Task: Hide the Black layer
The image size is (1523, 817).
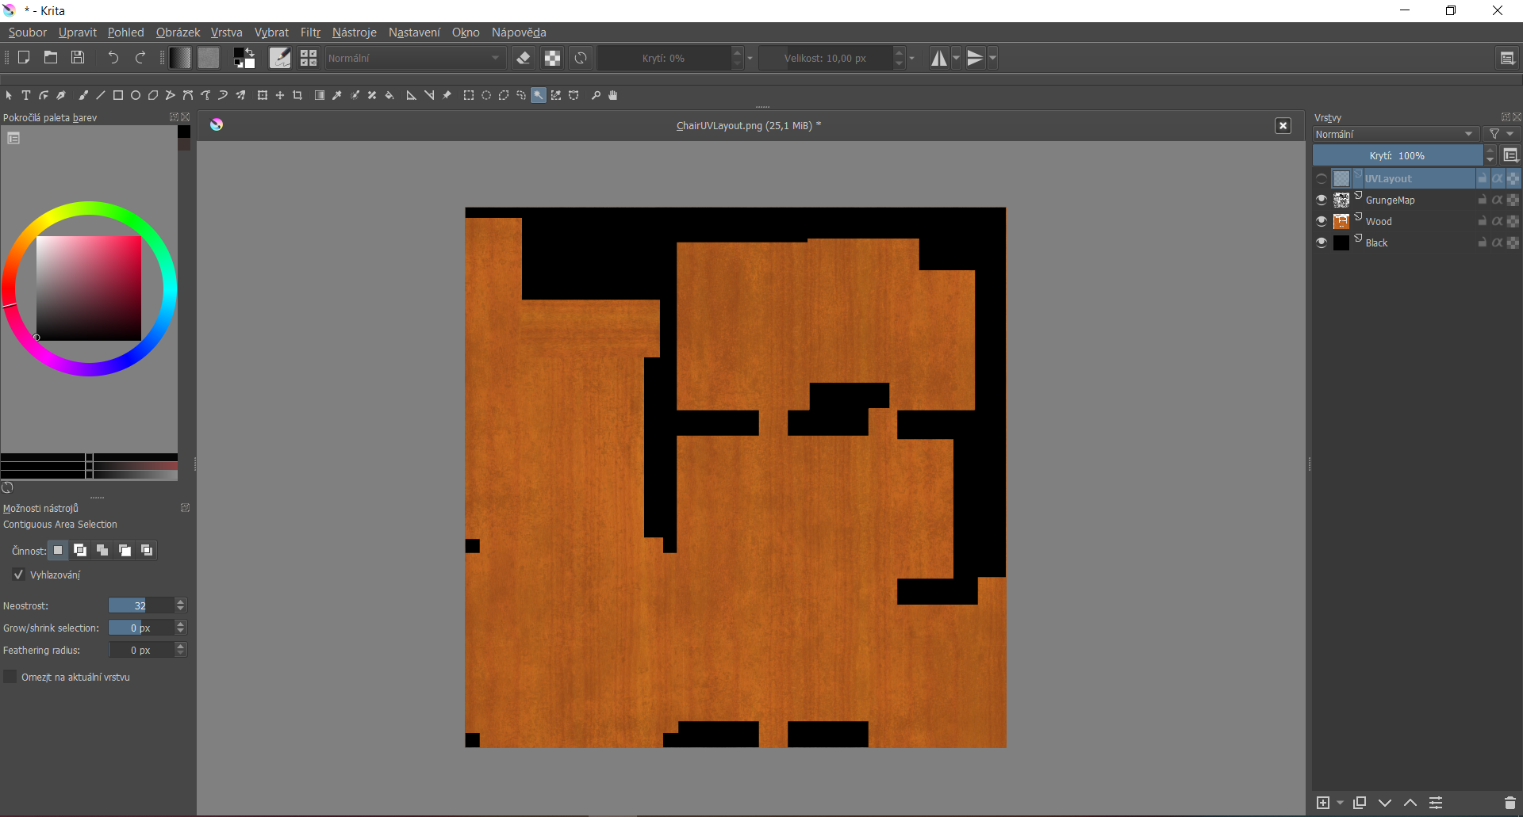Action: [x=1322, y=242]
